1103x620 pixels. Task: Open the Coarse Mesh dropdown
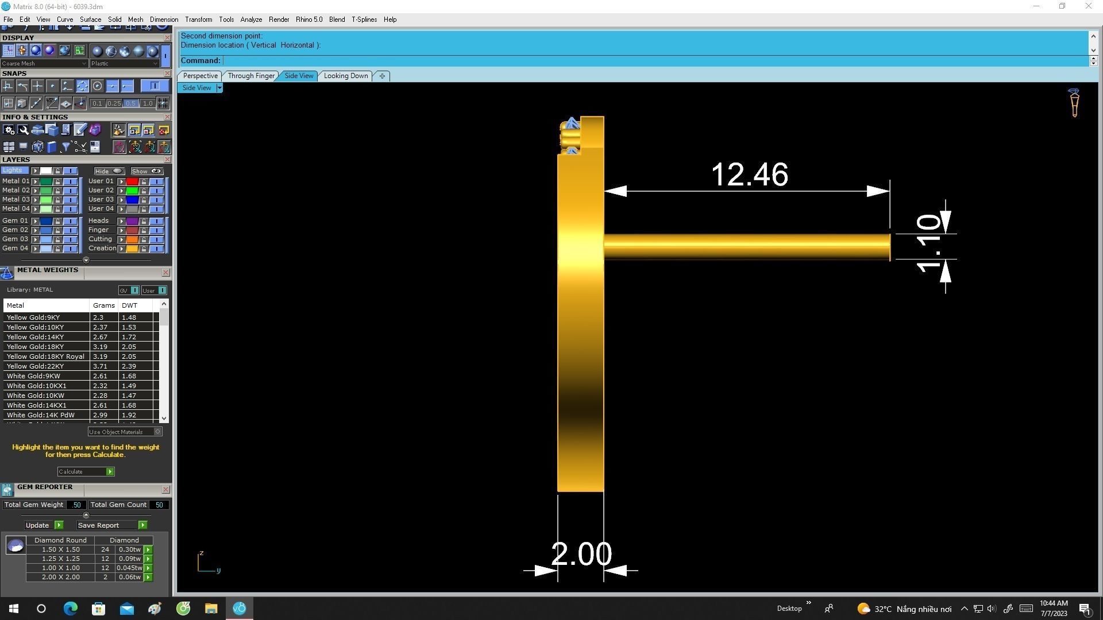pyautogui.click(x=44, y=64)
